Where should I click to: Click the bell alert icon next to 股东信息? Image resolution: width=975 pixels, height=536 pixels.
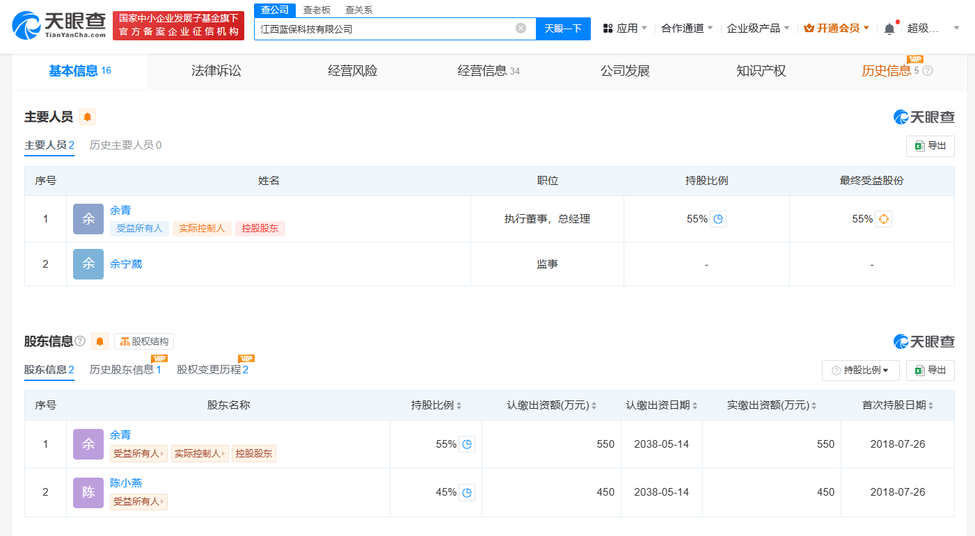pyautogui.click(x=100, y=341)
